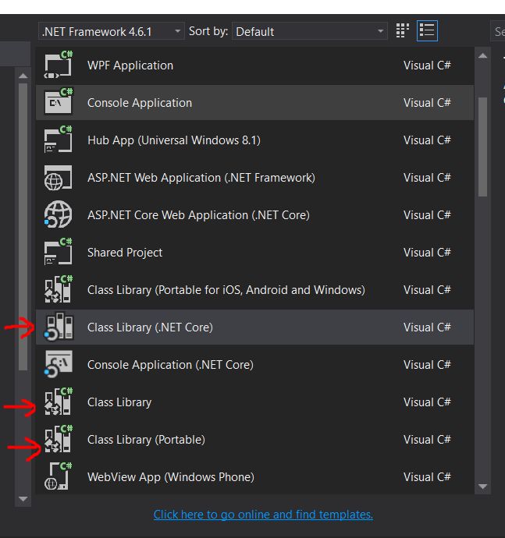Screen dimensions: 505x538
Task: Select the Class Library (Portable) entry
Action: [x=146, y=440]
